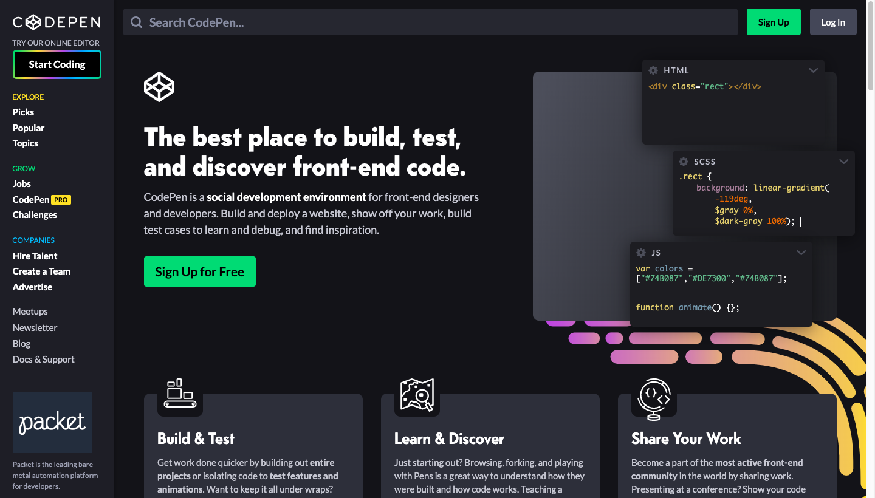
Task: Click the CodePen logo in the sidebar
Action: click(57, 22)
